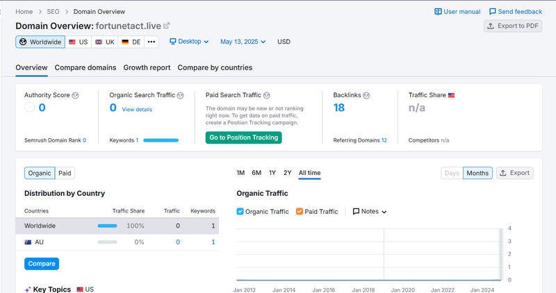Click globe info icon next to Organic Search Traffic
This screenshot has height=293, width=556.
tap(181, 95)
